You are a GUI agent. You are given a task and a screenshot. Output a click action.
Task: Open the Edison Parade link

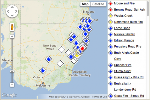pos(124,40)
